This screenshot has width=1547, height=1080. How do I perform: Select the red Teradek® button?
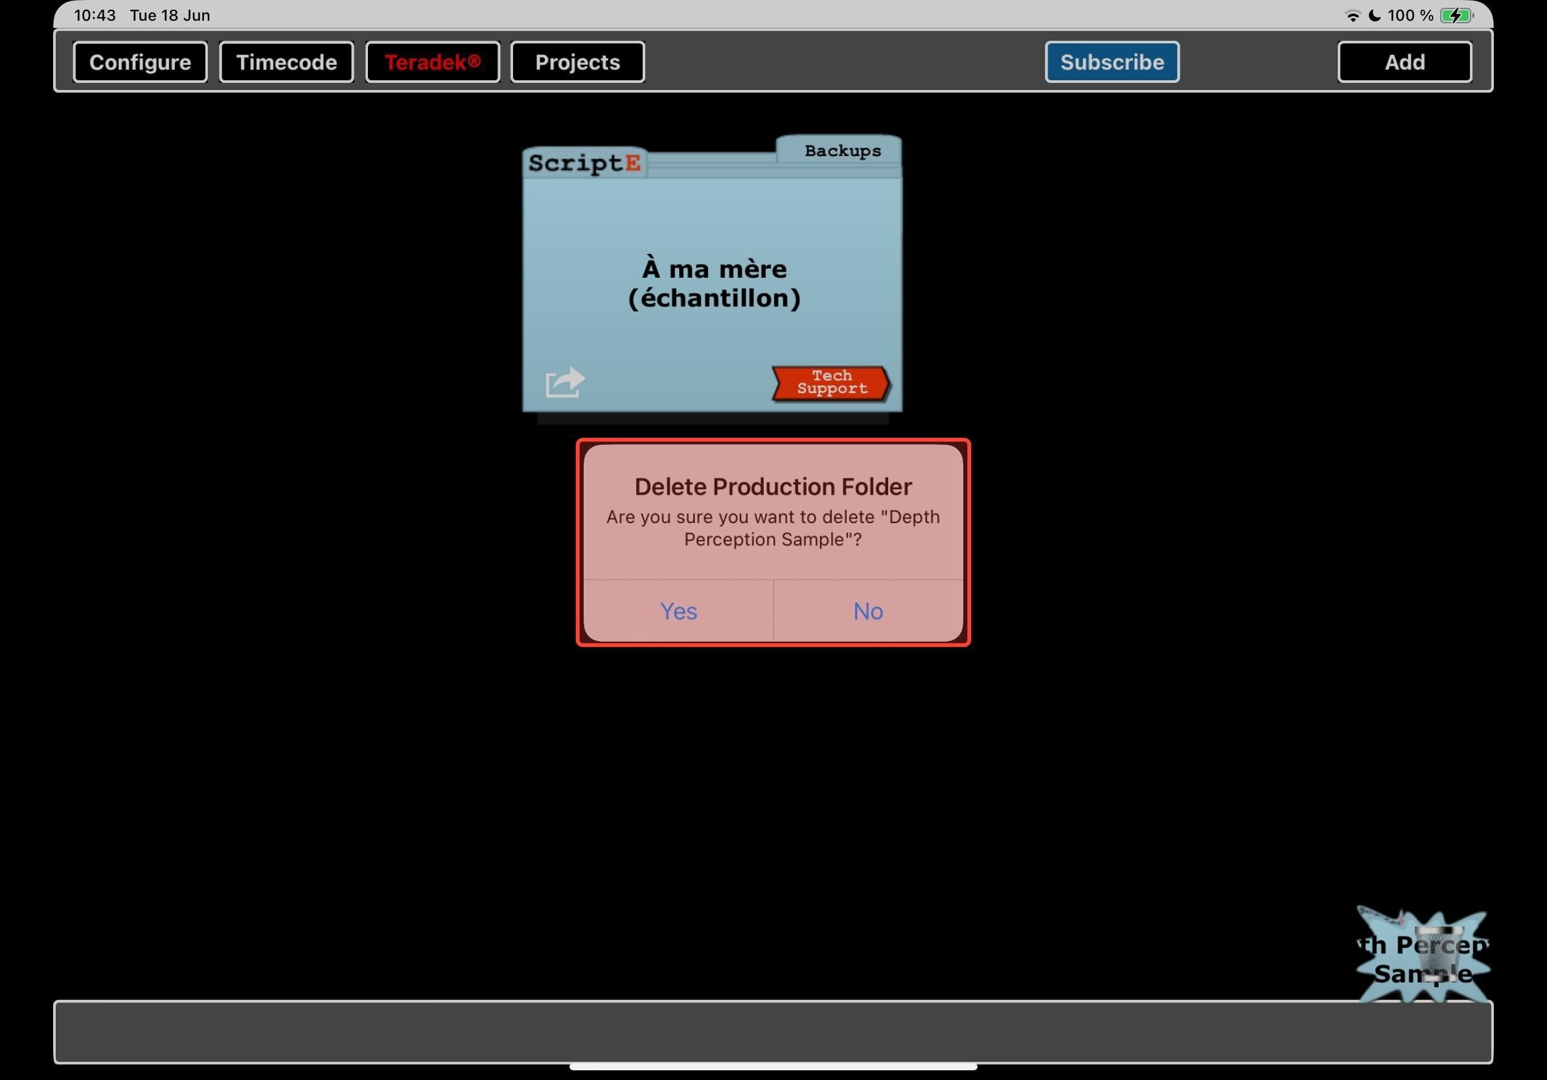point(433,62)
